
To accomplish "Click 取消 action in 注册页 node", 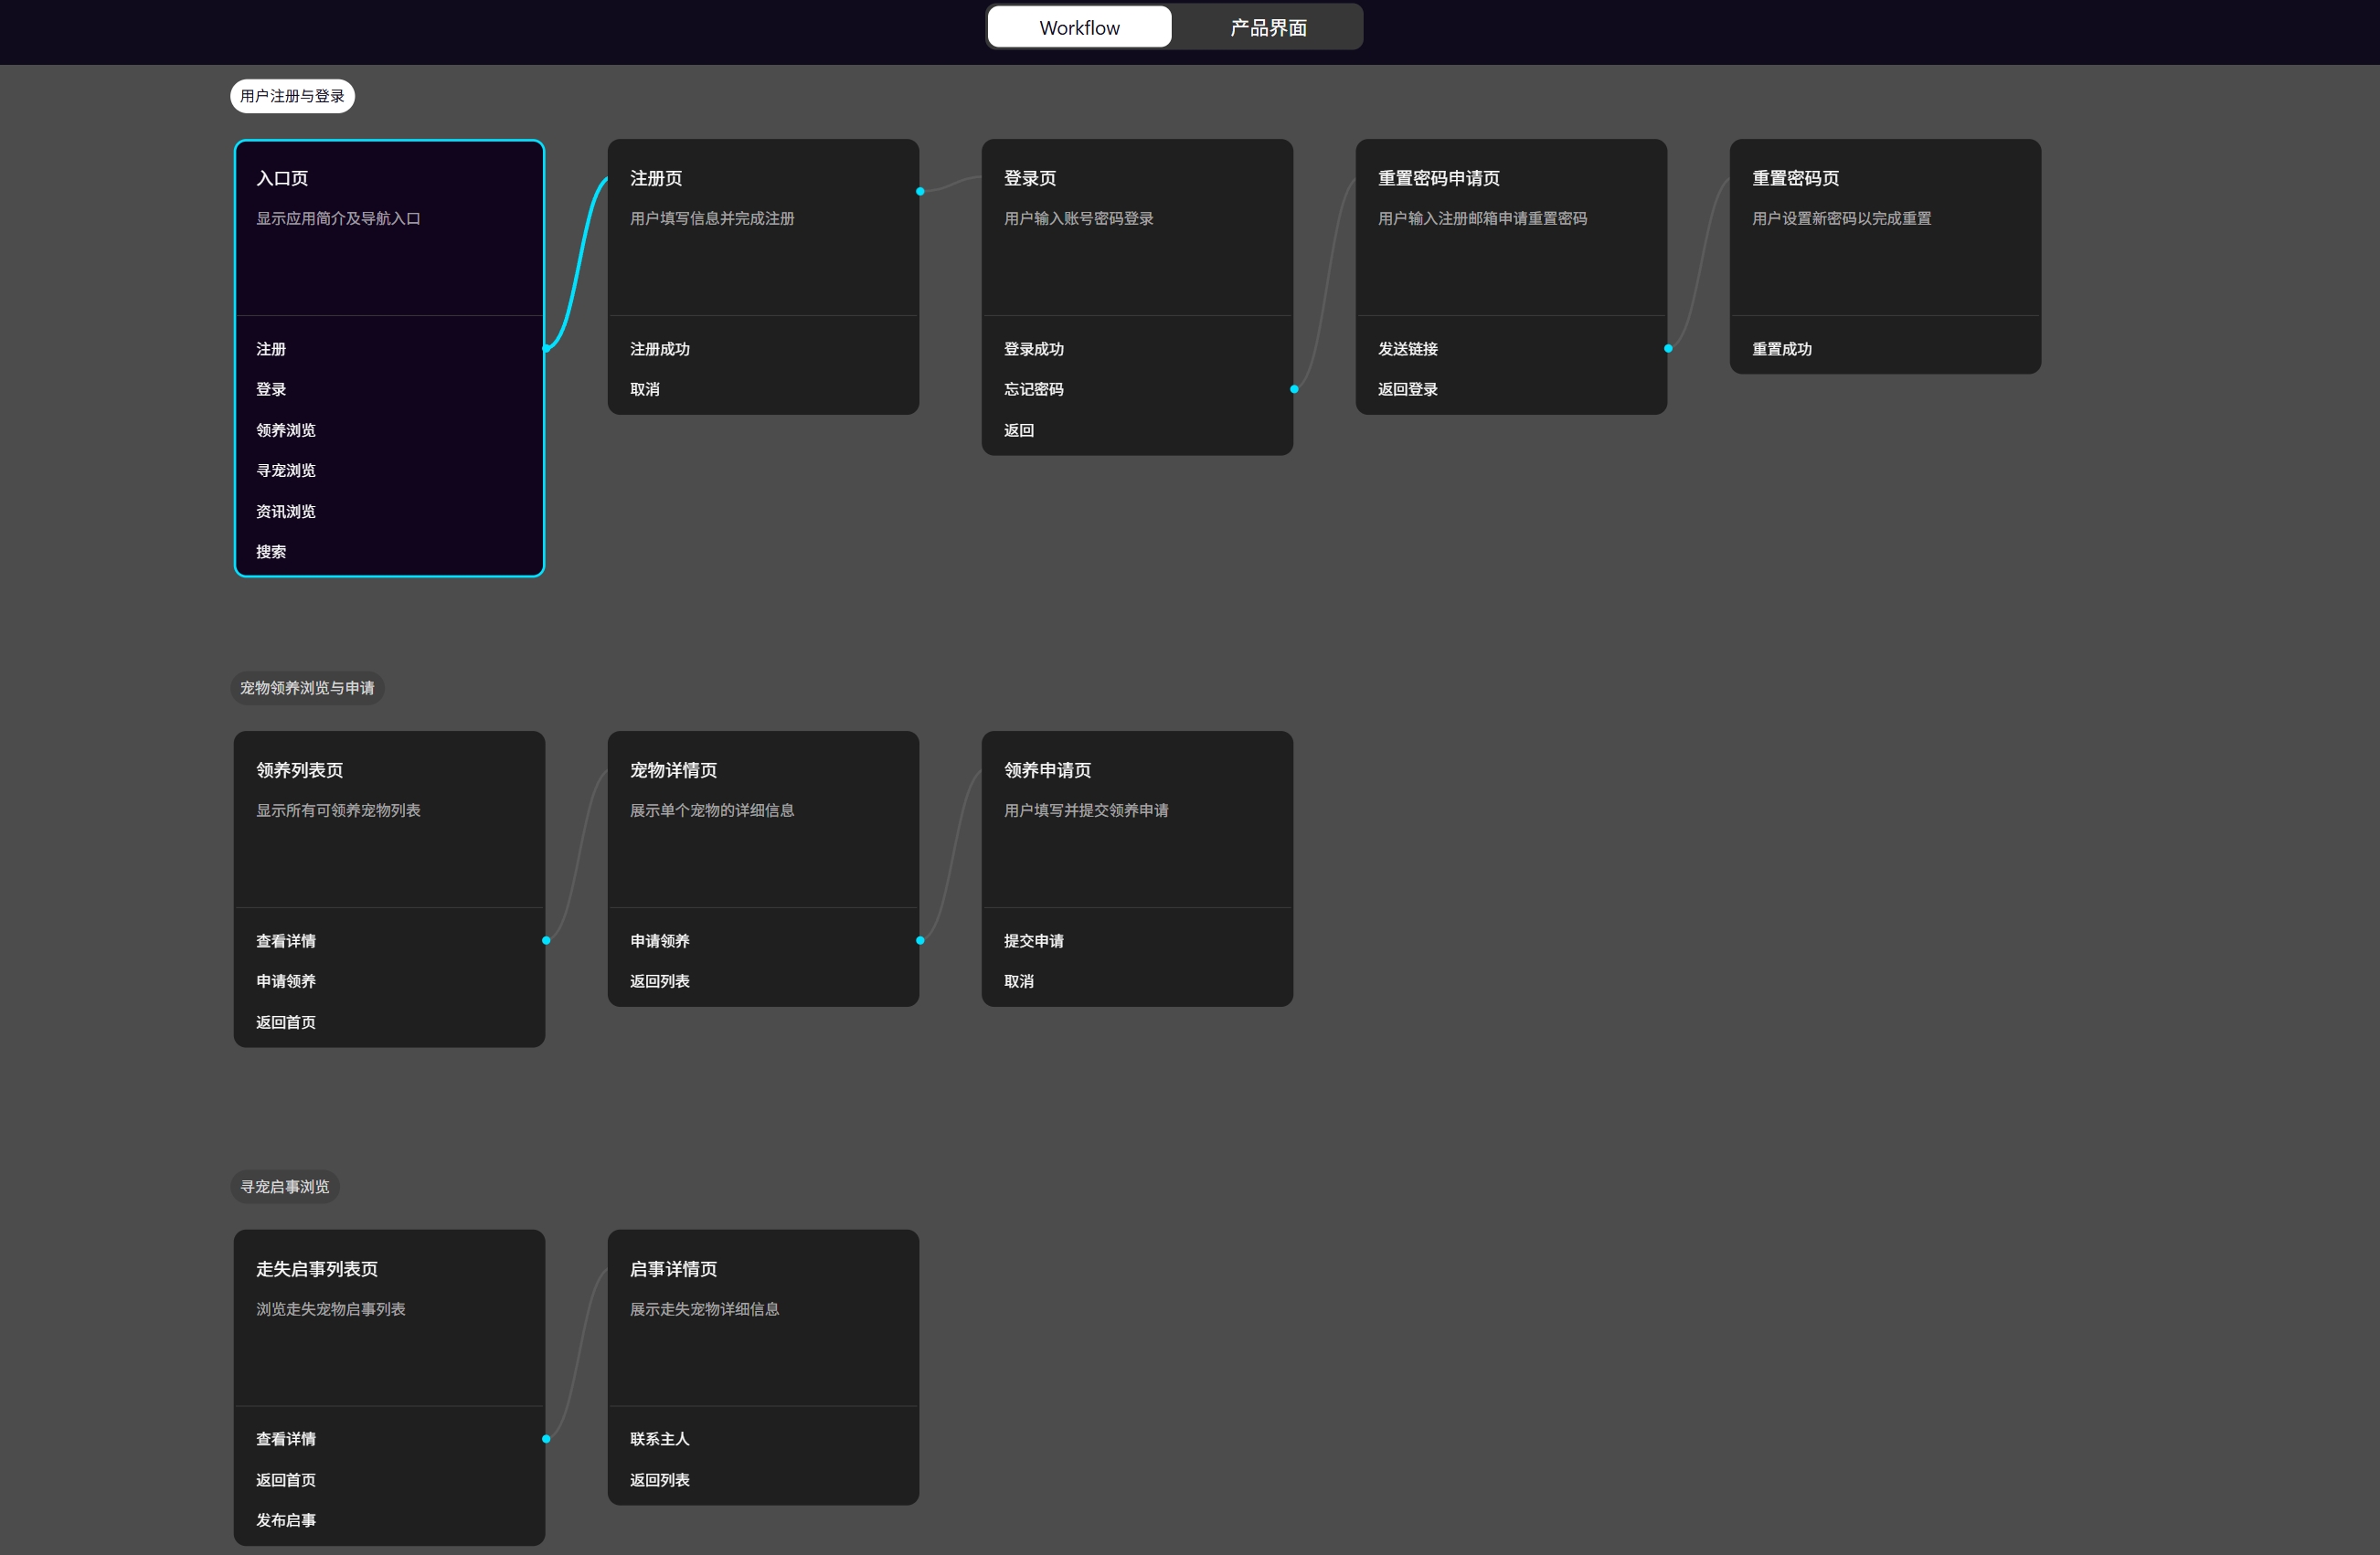I will click(645, 389).
